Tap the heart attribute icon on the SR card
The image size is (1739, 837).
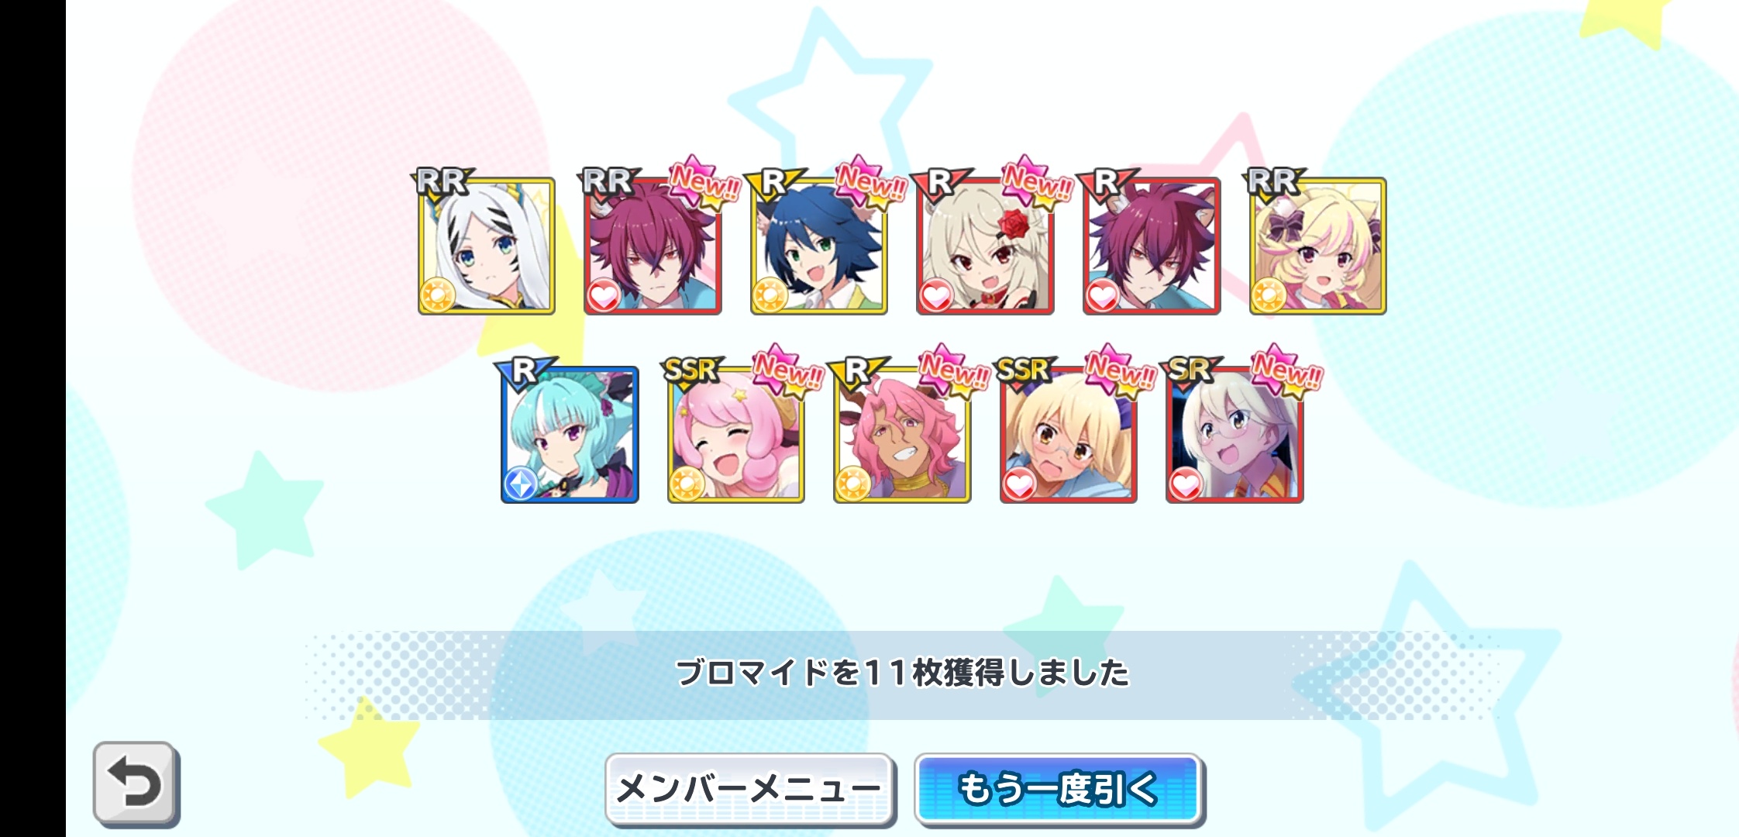click(x=1185, y=484)
